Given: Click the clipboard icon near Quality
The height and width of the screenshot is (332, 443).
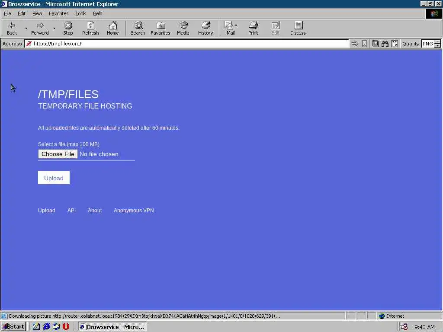Looking at the screenshot, I should [x=395, y=44].
